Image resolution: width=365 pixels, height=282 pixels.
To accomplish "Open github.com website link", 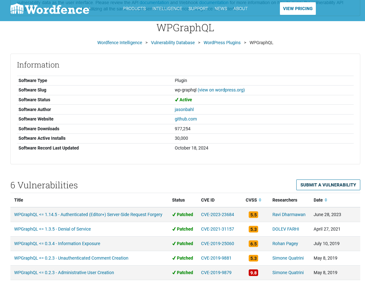I will tap(186, 119).
